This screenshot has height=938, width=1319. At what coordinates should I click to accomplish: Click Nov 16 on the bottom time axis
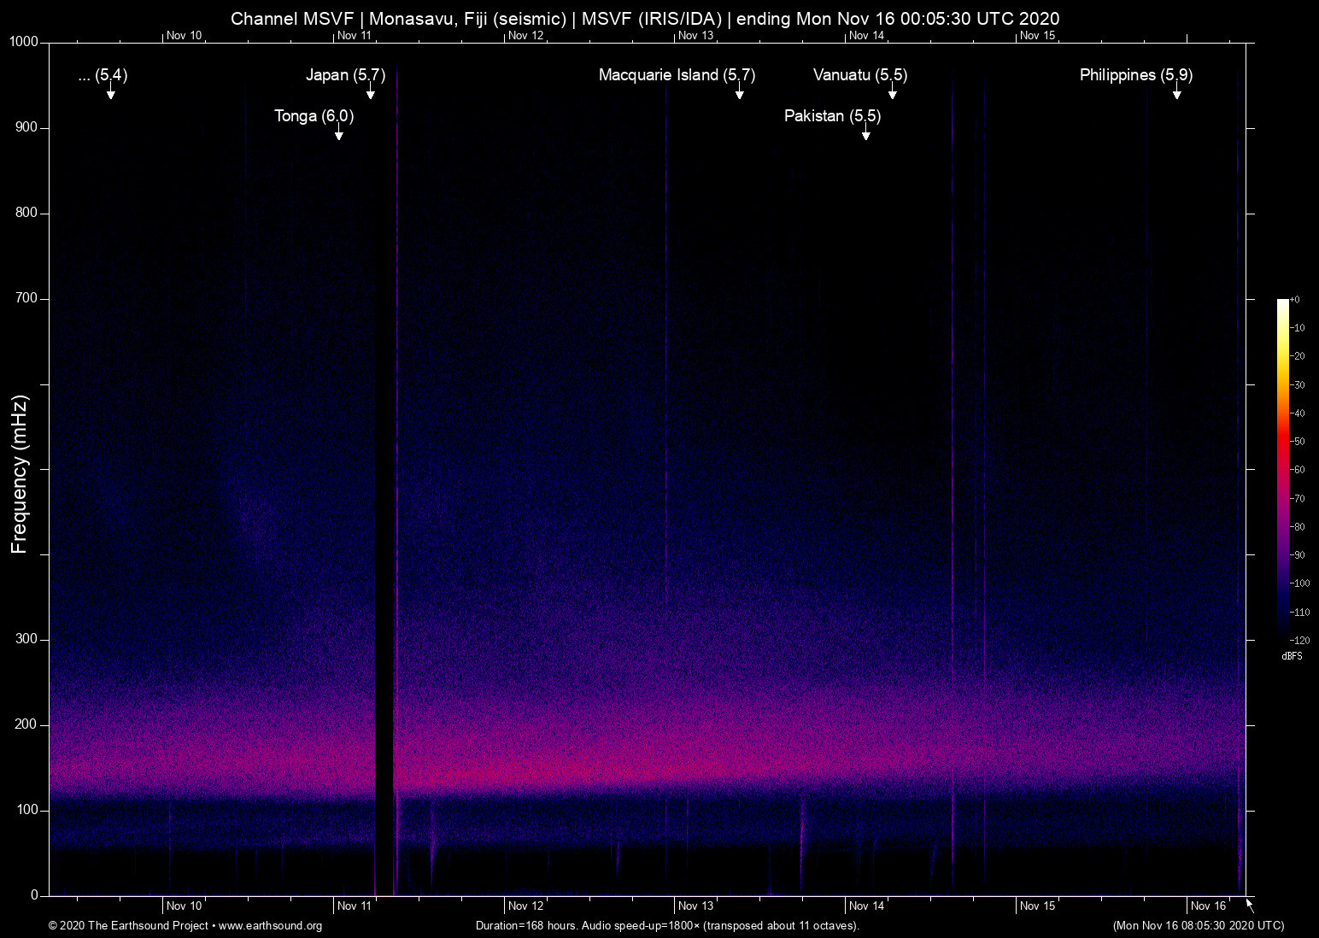click(x=1208, y=906)
